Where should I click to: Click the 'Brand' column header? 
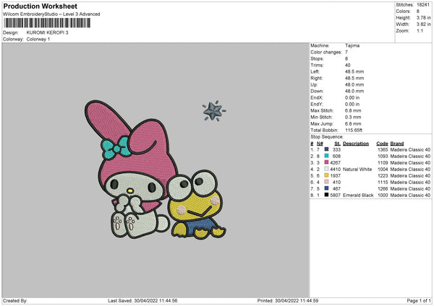pos(397,144)
